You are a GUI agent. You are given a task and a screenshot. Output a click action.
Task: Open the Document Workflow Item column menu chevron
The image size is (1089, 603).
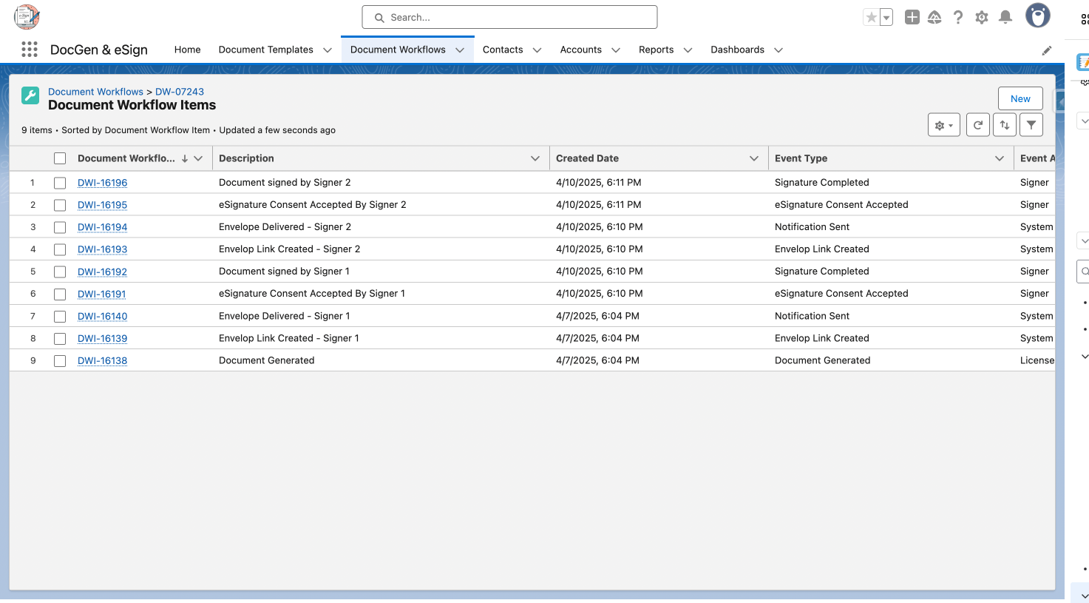(x=198, y=158)
